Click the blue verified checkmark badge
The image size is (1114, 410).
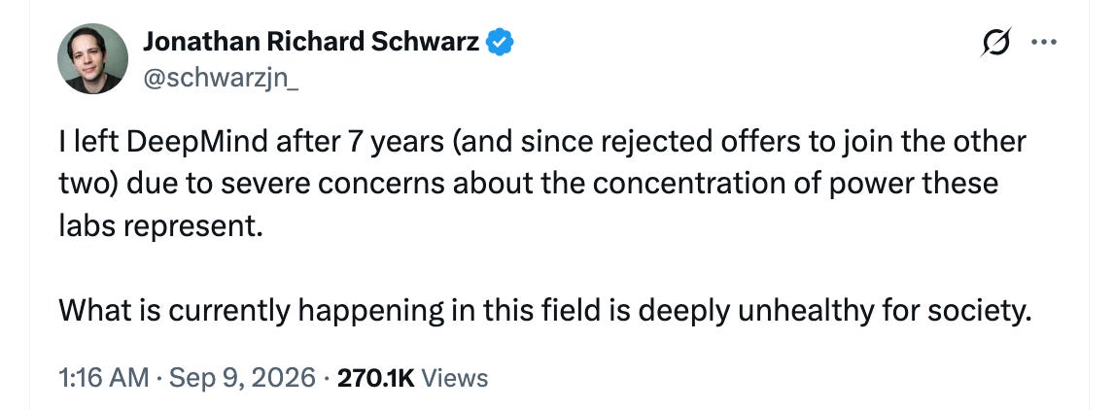pos(500,43)
